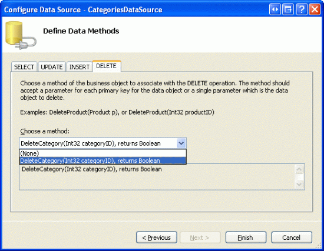Click the Finish button
The width and height of the screenshot is (324, 251).
[x=246, y=237]
